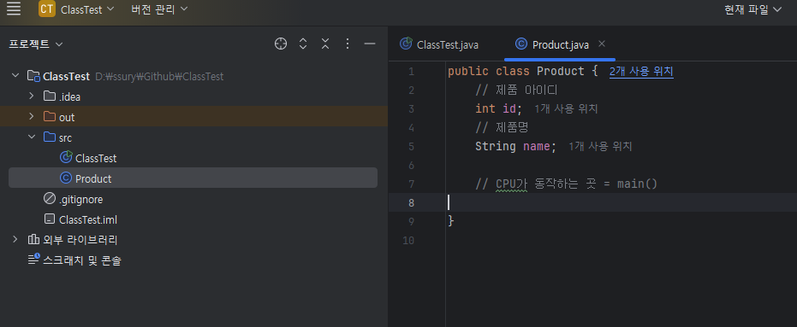Screen dimensions: 797x327
Task: Click line number 1 in gutter
Action: click(411, 72)
